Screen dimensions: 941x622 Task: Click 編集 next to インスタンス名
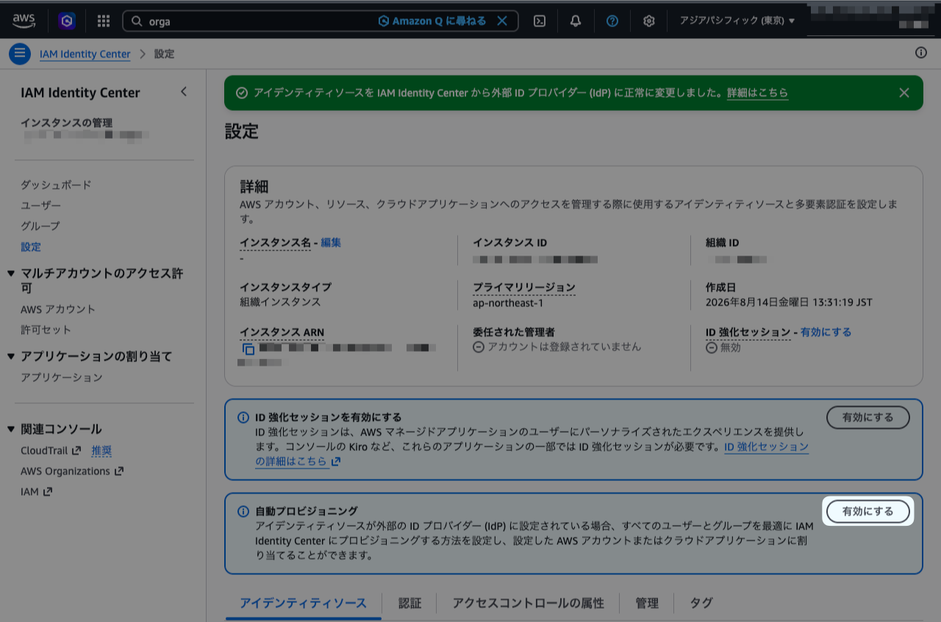pos(331,242)
